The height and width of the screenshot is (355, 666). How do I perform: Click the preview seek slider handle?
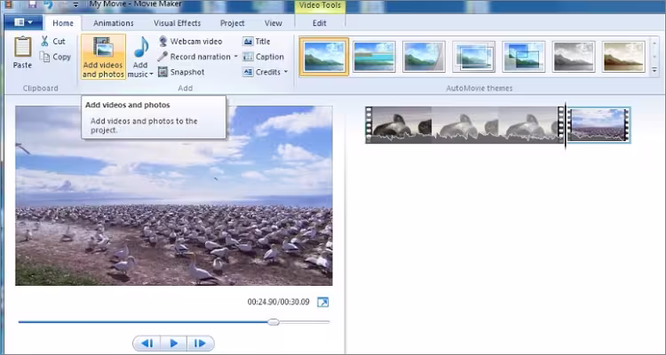274,322
